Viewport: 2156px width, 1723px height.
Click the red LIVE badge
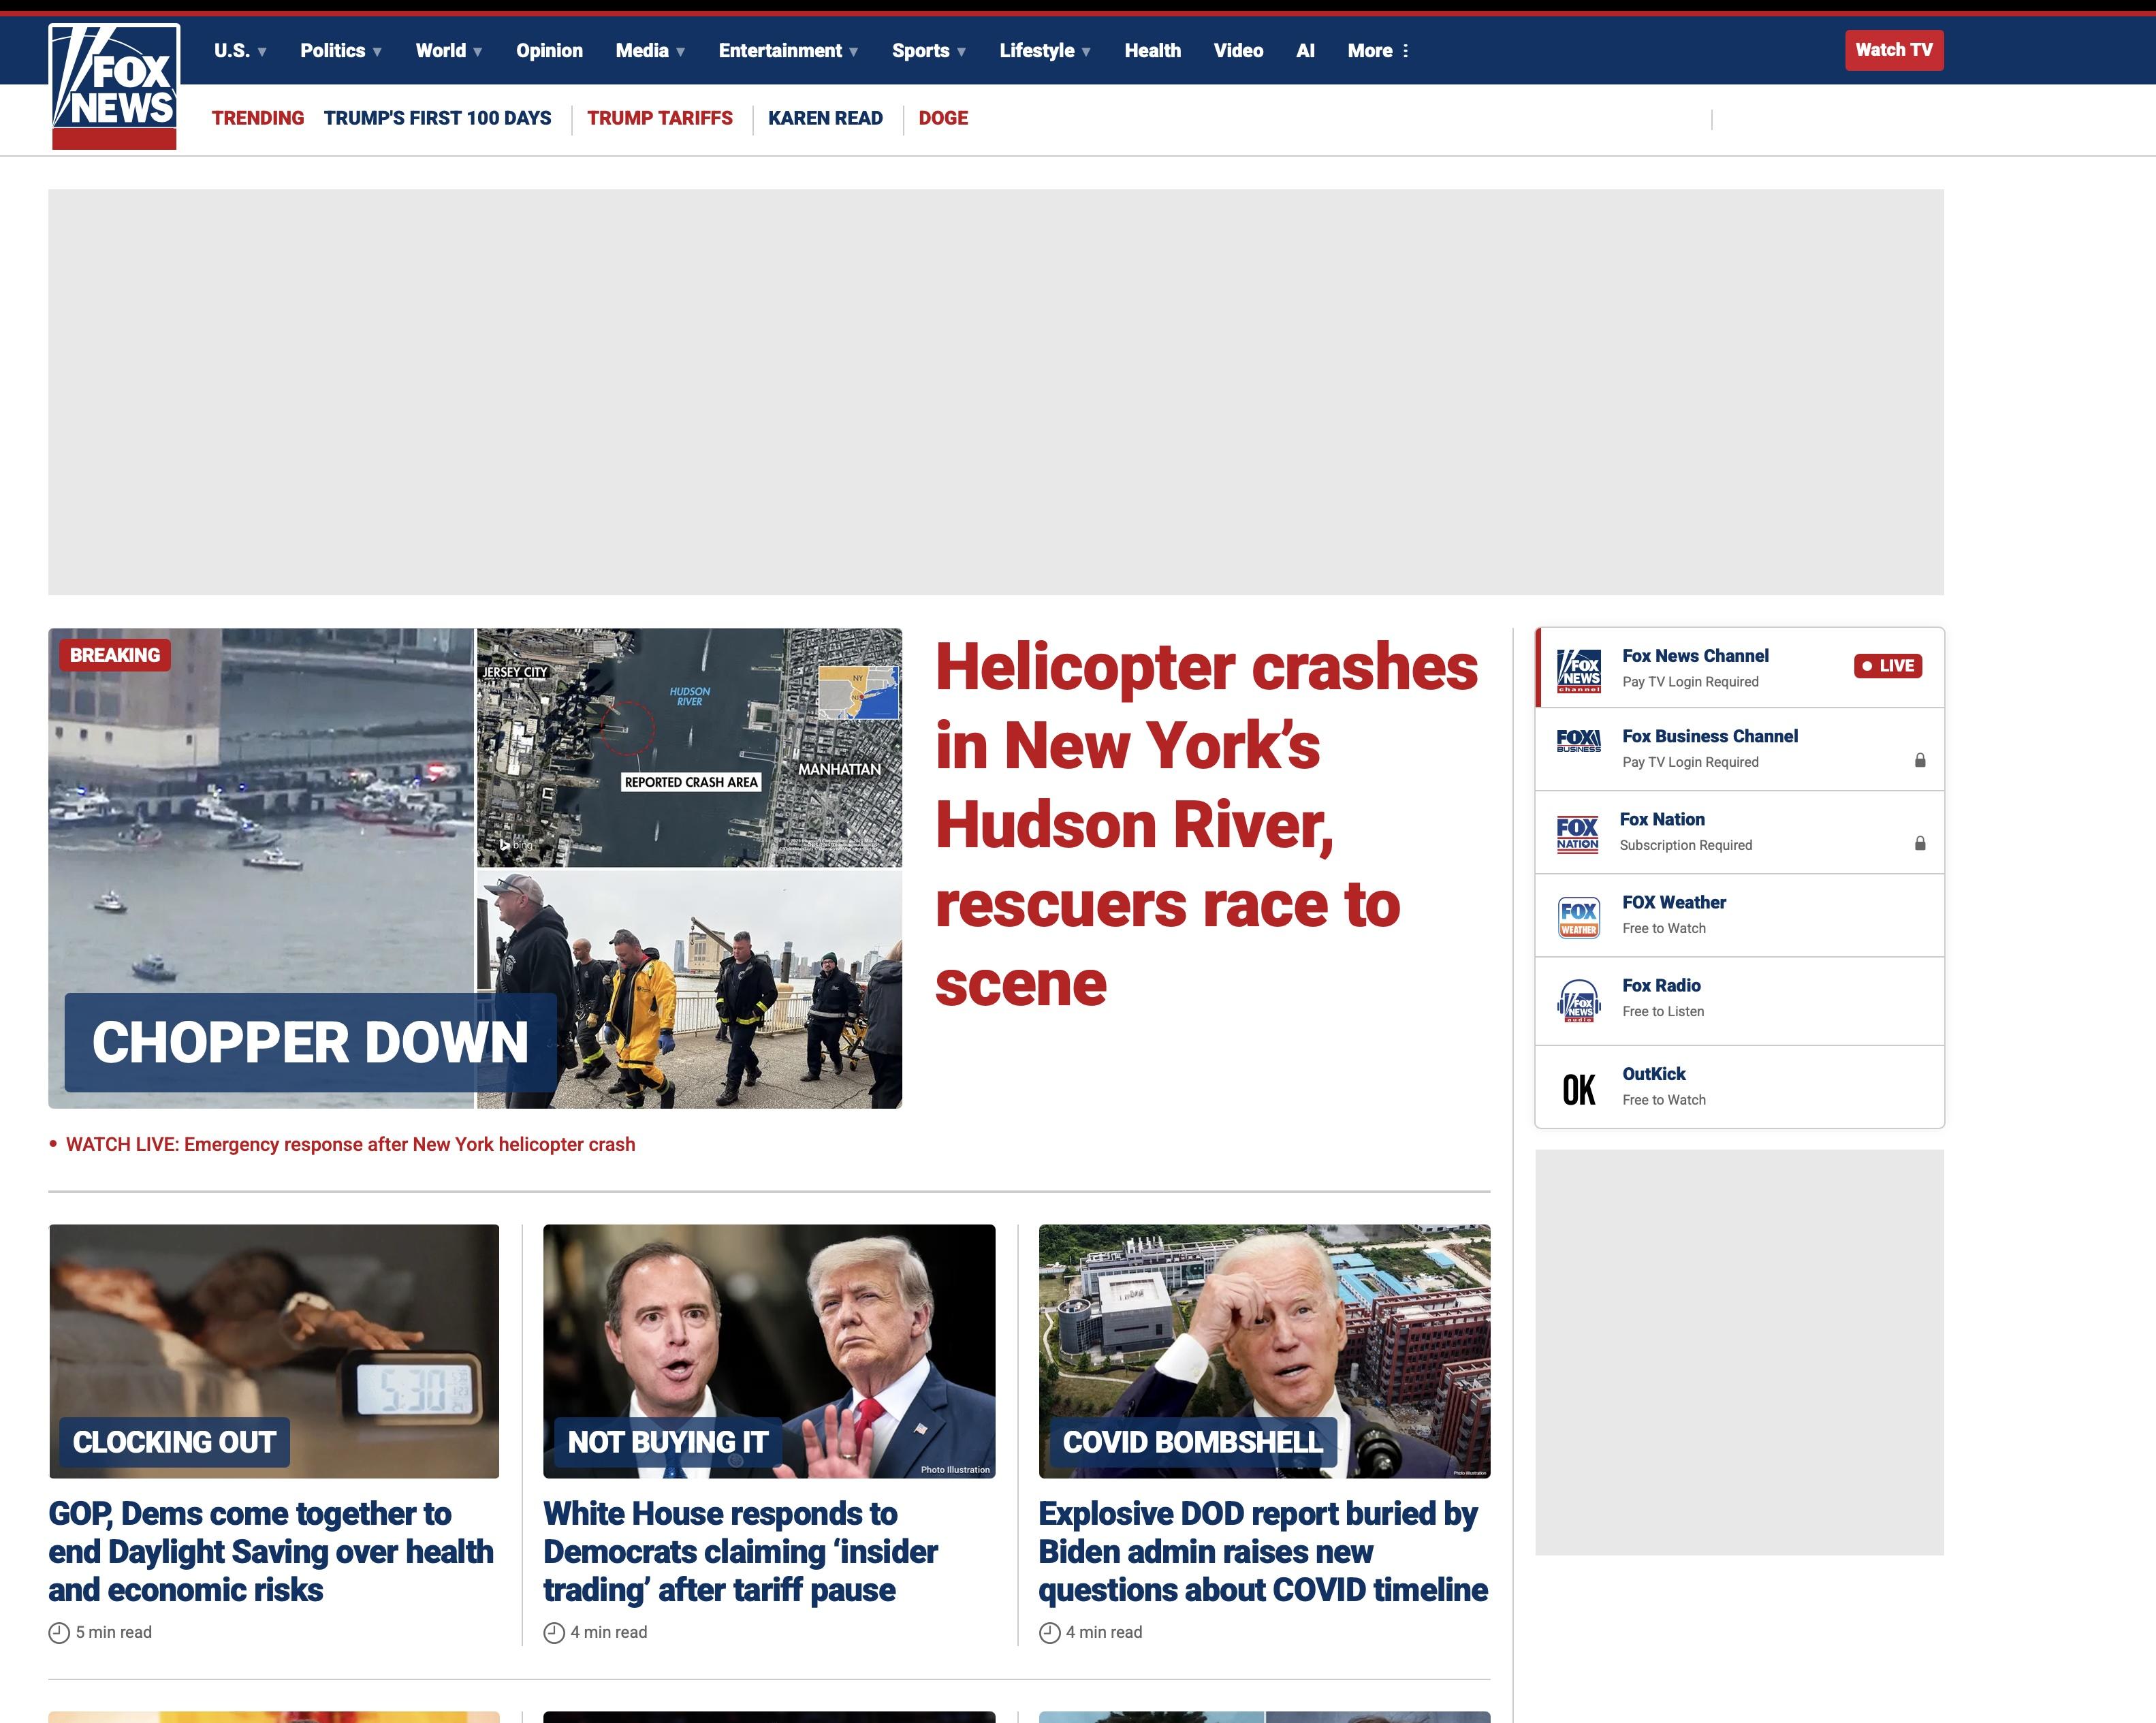(x=1888, y=666)
